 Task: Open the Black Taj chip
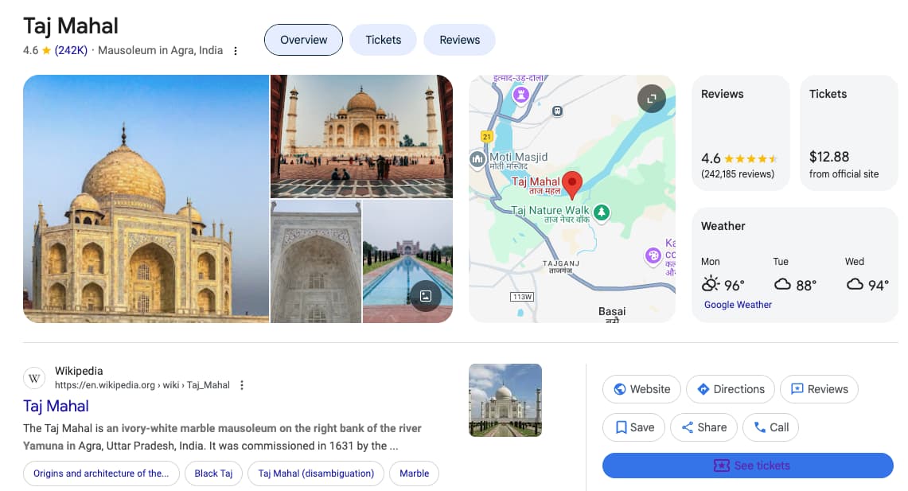tap(213, 473)
